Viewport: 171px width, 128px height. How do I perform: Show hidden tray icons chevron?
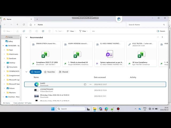[135, 109]
